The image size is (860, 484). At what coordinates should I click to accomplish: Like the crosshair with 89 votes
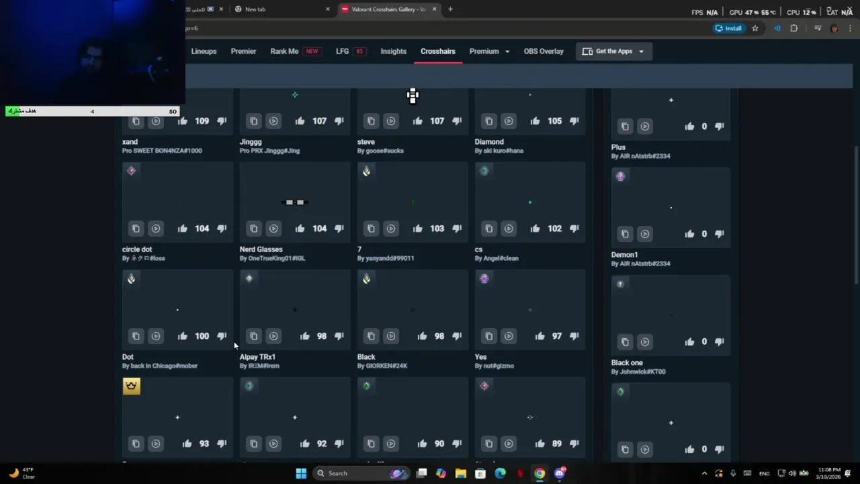coord(540,444)
